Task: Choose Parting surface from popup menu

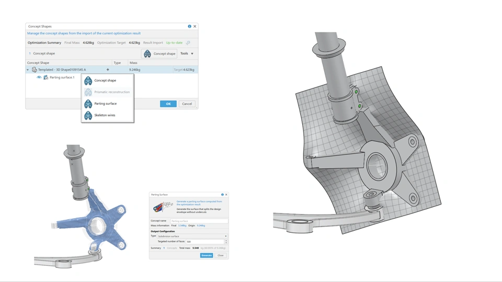Action: click(x=108, y=104)
